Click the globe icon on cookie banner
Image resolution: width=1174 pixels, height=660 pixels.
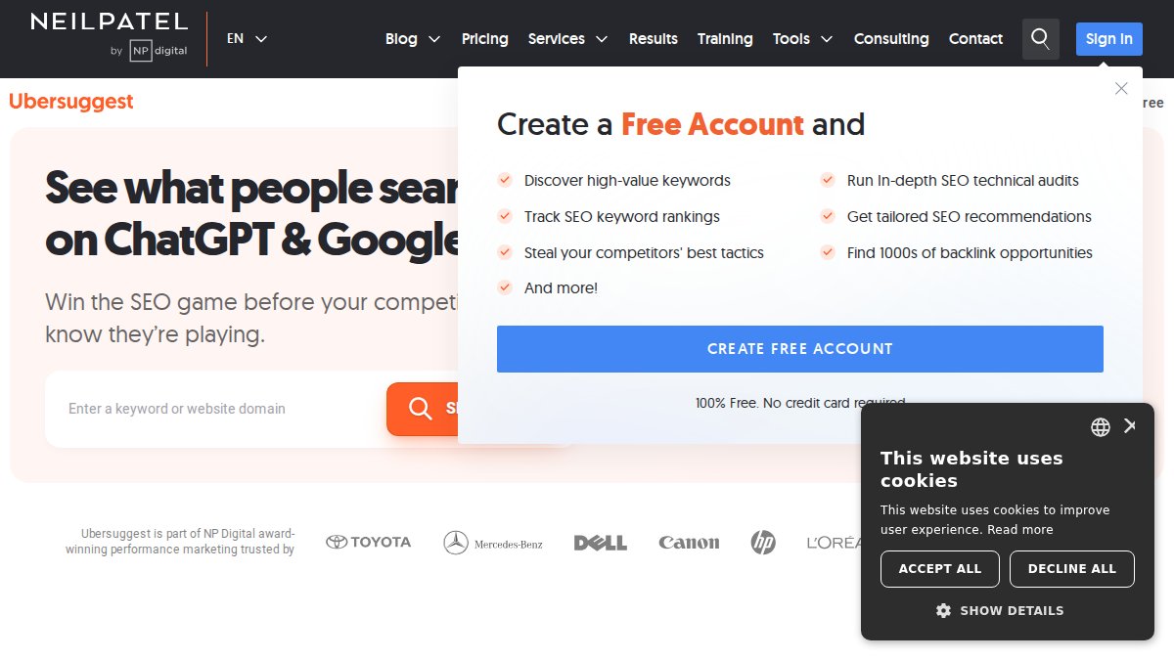(1100, 426)
